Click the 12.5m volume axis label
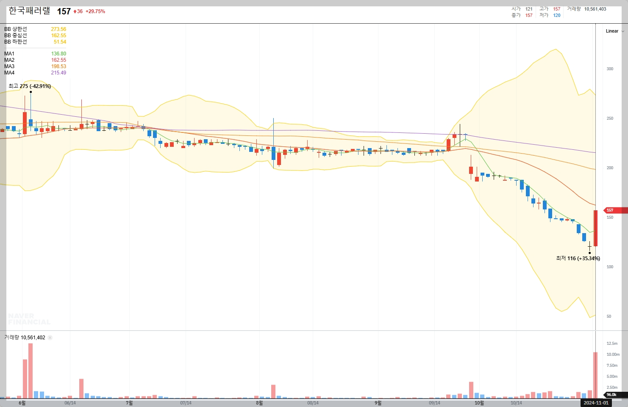Screen dimensions: 628x407 [x=612, y=344]
